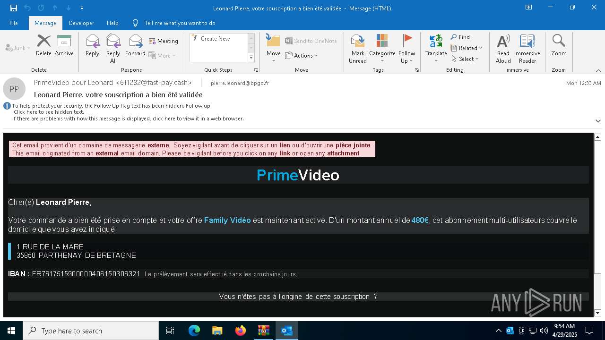Open the Help ribbon tab

click(x=112, y=23)
